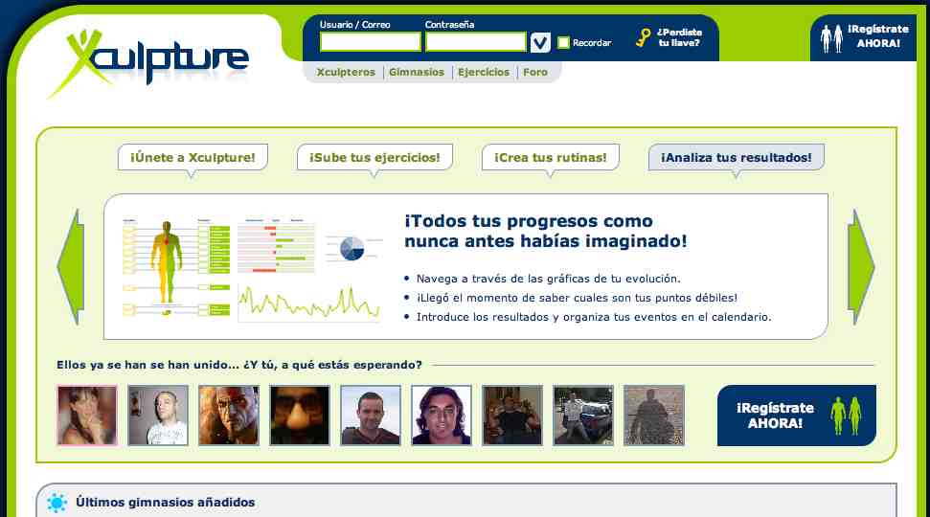Open the painted warrior face avatar
Viewport: 930px width, 517px height.
[x=229, y=415]
